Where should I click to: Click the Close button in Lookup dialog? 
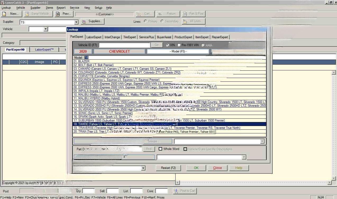point(217,168)
